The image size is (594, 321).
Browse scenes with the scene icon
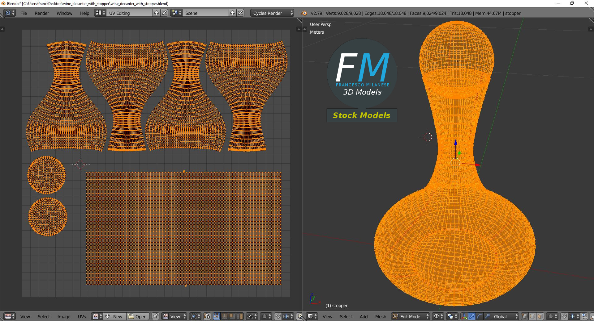click(176, 13)
